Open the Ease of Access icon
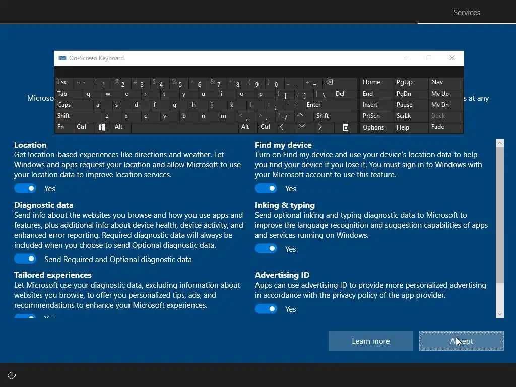 click(x=12, y=375)
